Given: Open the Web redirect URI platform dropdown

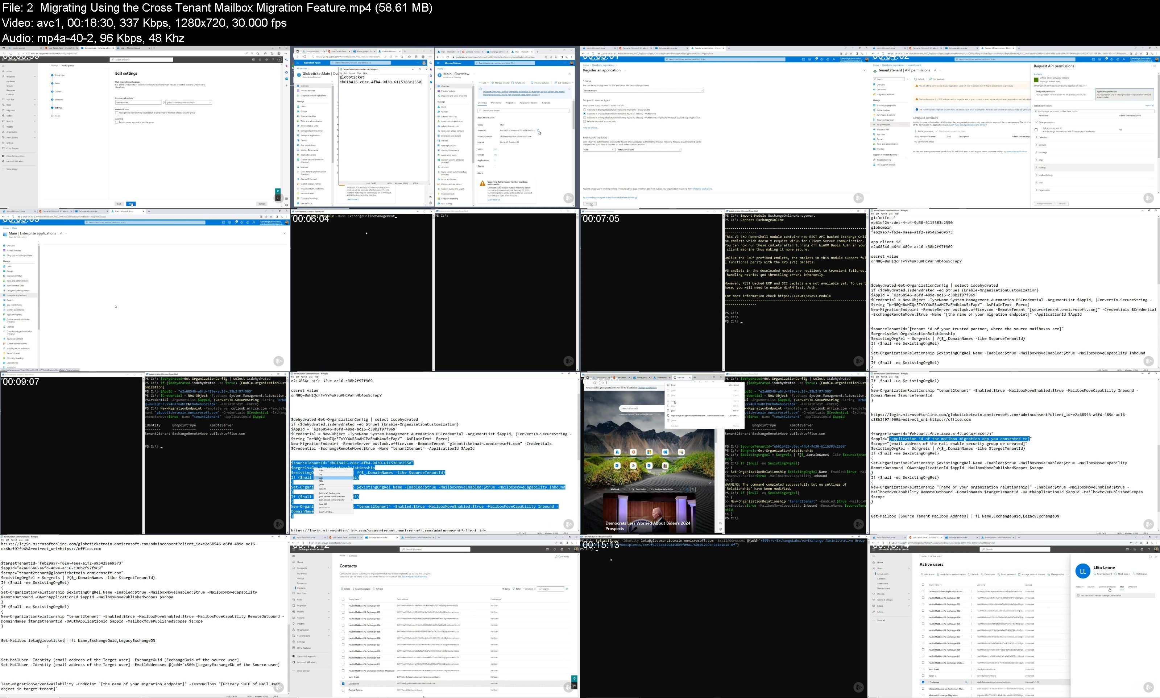Looking at the screenshot, I should click(x=599, y=150).
